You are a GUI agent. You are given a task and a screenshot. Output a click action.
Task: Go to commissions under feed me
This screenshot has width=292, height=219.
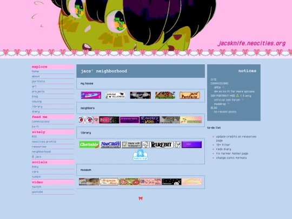tap(41, 122)
